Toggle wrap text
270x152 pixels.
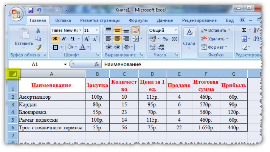click(136, 30)
